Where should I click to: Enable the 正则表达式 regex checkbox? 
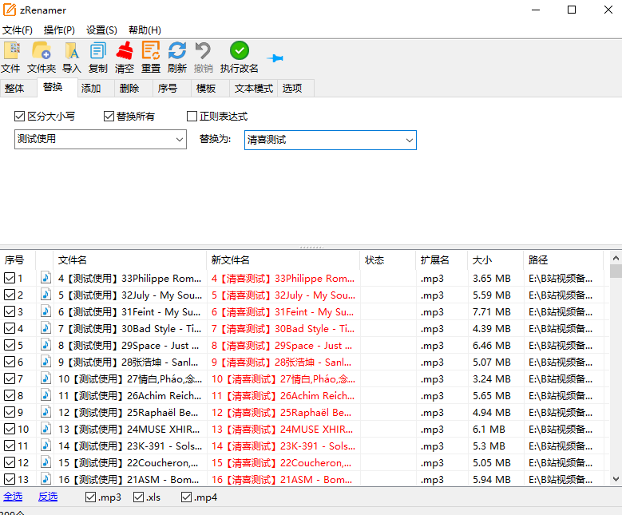click(192, 117)
